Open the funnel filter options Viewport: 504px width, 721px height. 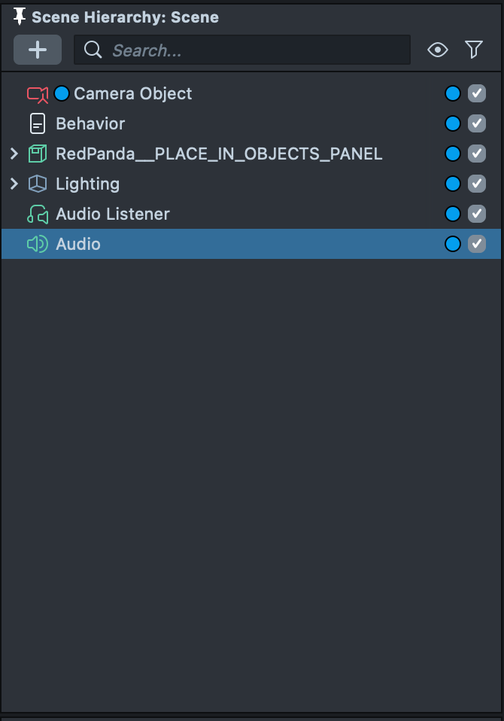pos(474,50)
